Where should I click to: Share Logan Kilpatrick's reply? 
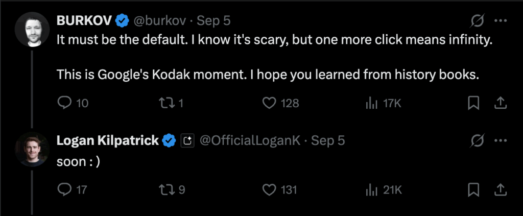pos(500,190)
